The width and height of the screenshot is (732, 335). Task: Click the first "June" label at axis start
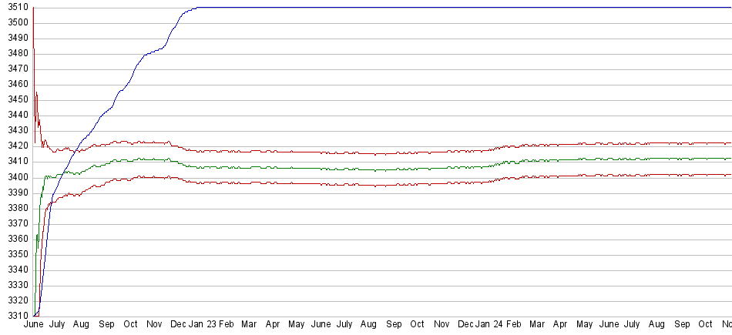(34, 326)
